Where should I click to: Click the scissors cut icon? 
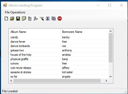click(x=48, y=18)
